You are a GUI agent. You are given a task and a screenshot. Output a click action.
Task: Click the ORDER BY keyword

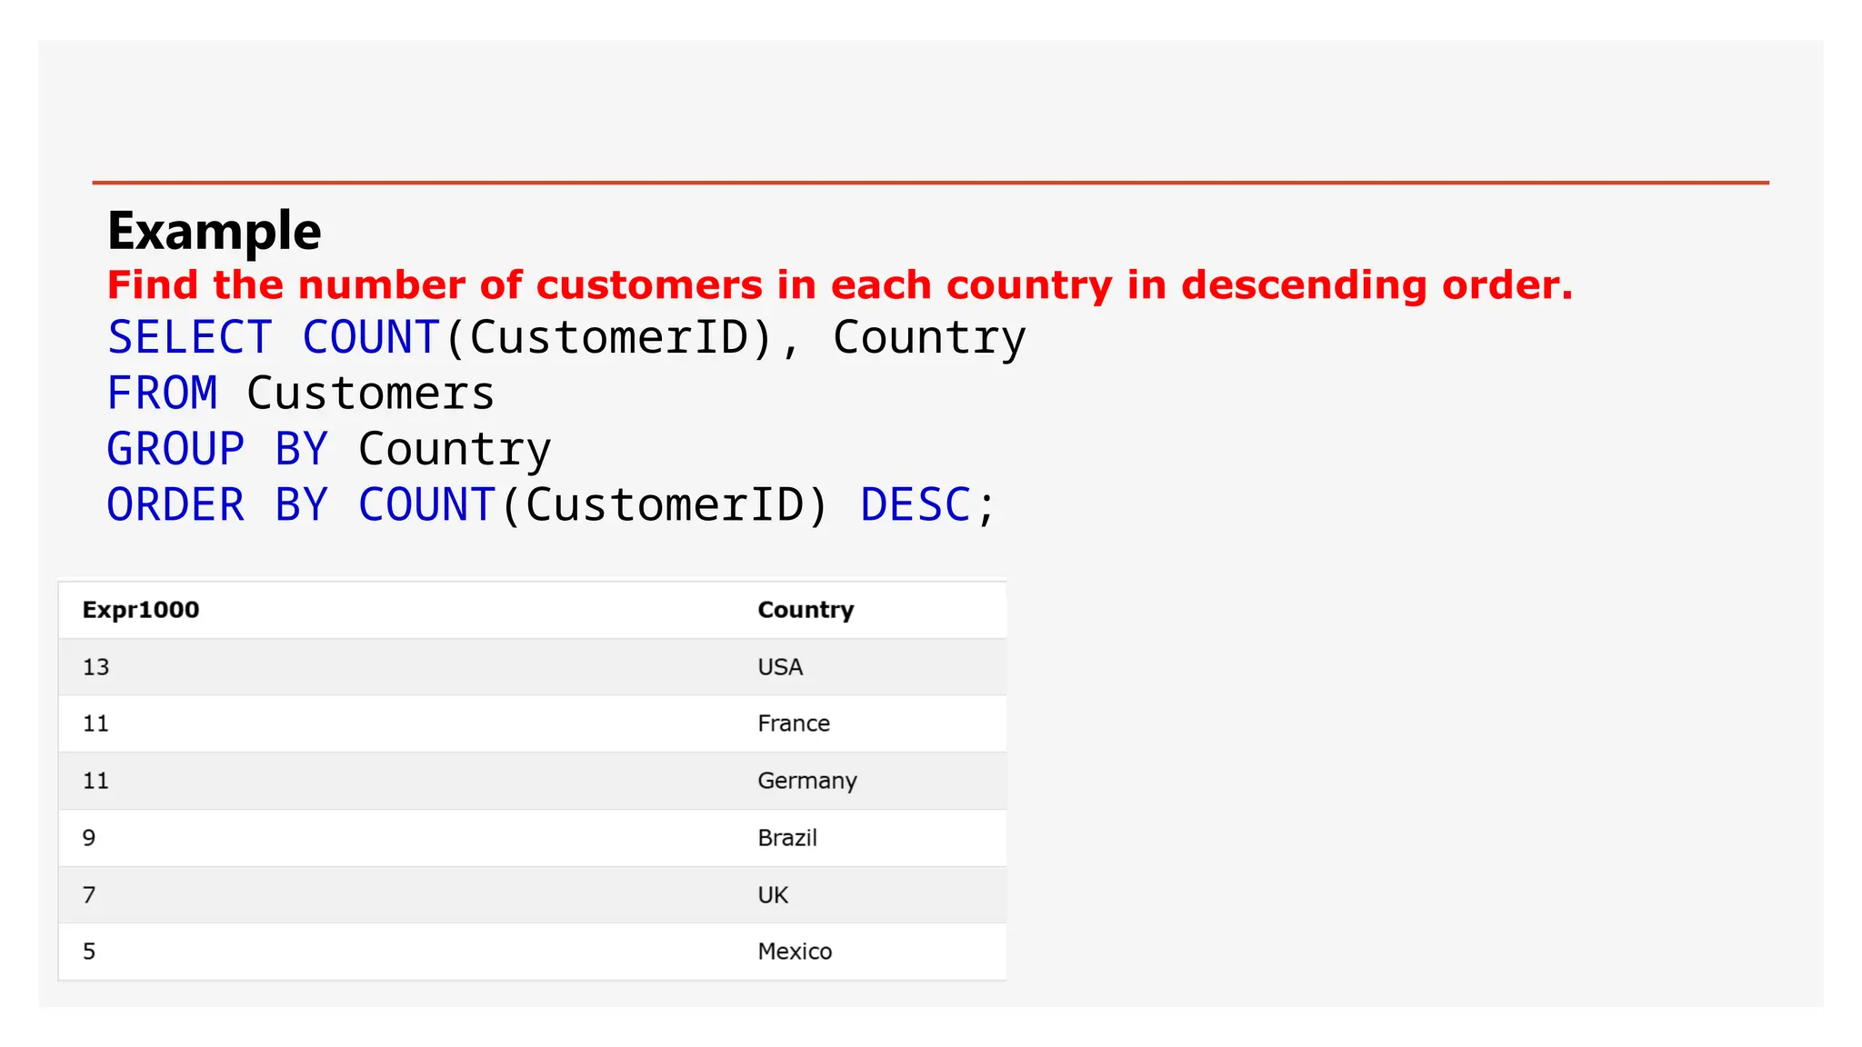point(217,505)
